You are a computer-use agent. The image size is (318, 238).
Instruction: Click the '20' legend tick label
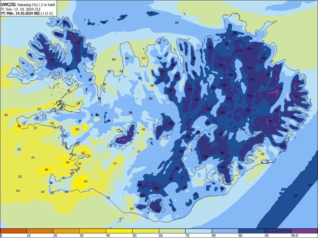pos(55,235)
